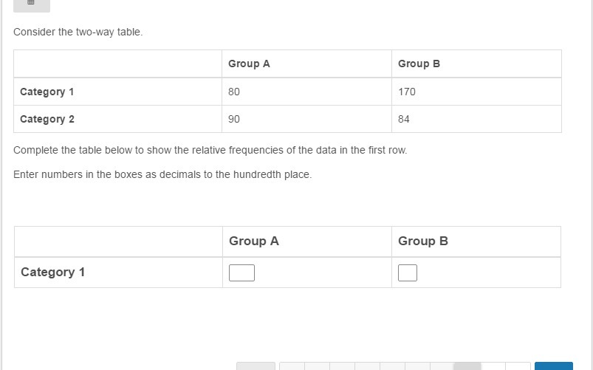Click the Group B answer input box
The height and width of the screenshot is (370, 593).
[407, 273]
